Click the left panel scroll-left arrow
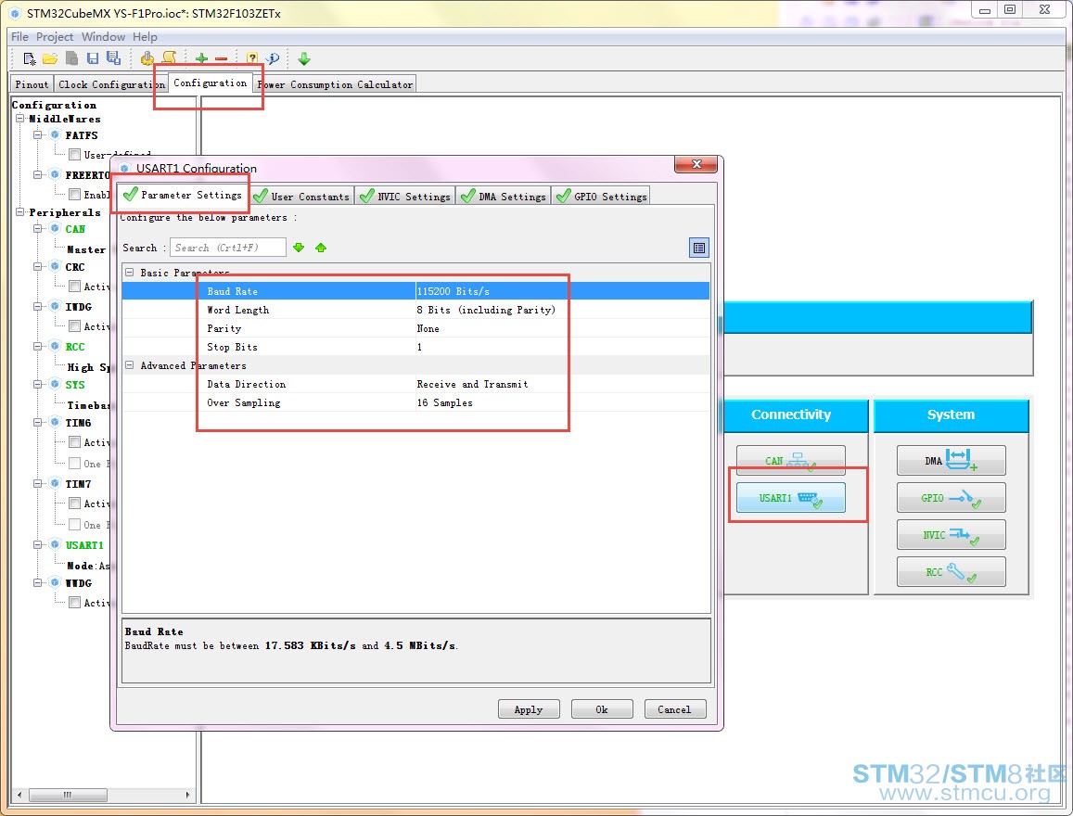Viewport: 1073px width, 816px height. pyautogui.click(x=19, y=795)
